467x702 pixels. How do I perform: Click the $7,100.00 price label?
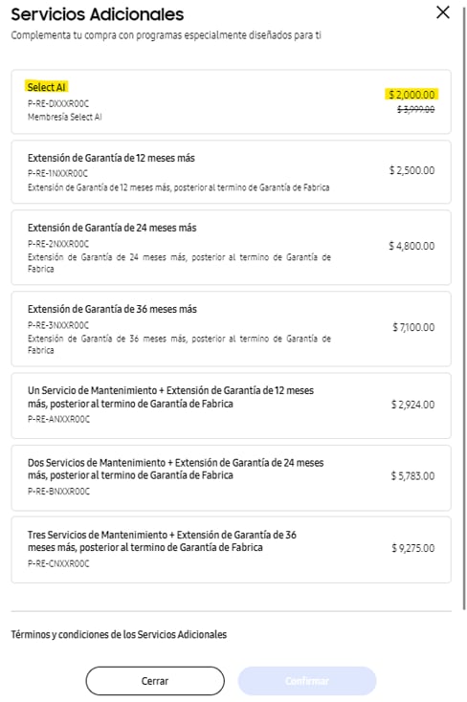pos(413,327)
